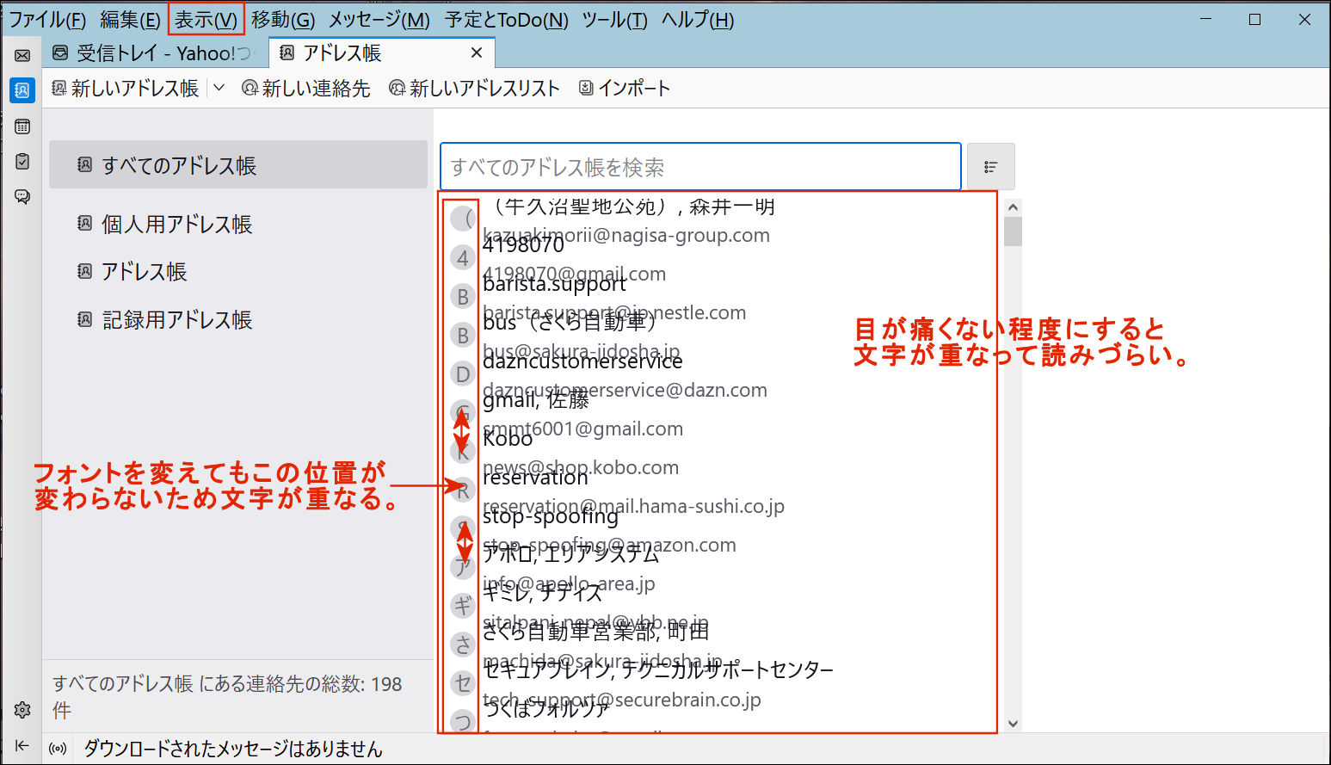
Task: Open the ツール(T) menu
Action: point(614,20)
